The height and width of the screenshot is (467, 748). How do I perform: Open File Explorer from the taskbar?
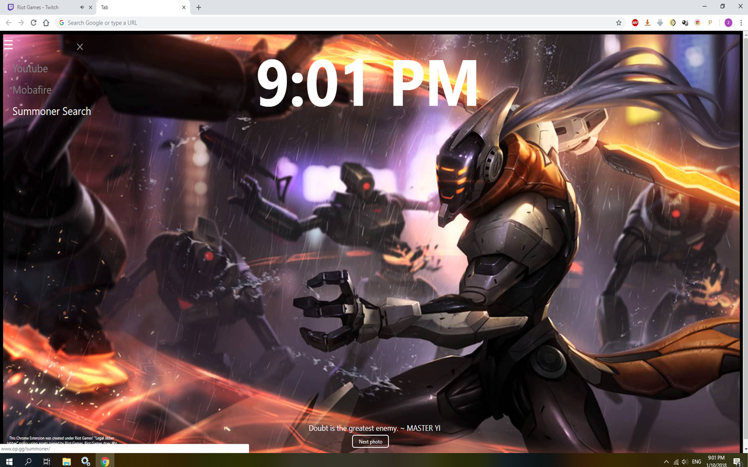click(67, 461)
